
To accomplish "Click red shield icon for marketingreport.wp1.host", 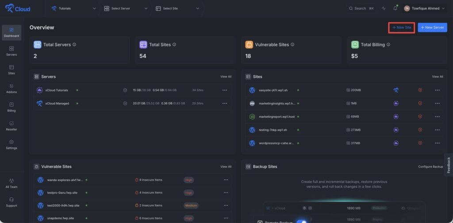I will [x=420, y=116].
